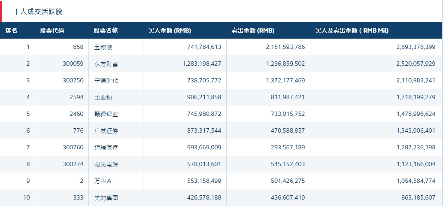The width and height of the screenshot is (443, 206).
Task: Click stock code 300274
Action: [x=73, y=164]
